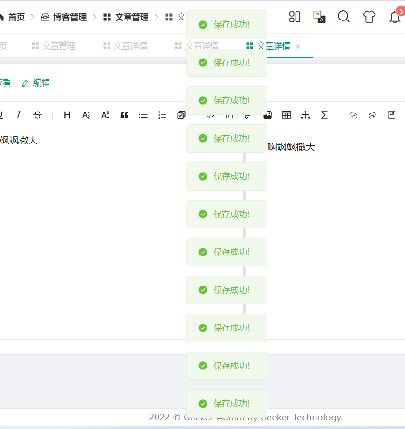The image size is (405, 429).
Task: Open 文章管理 breadcrumb item
Action: [126, 17]
